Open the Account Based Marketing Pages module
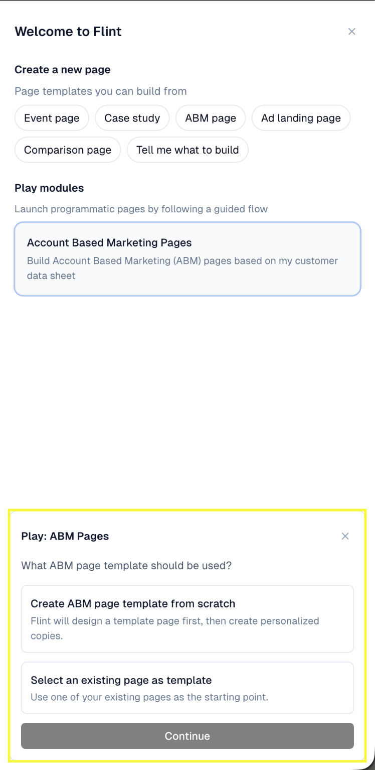Screen dimensions: 375x770 pos(187,259)
